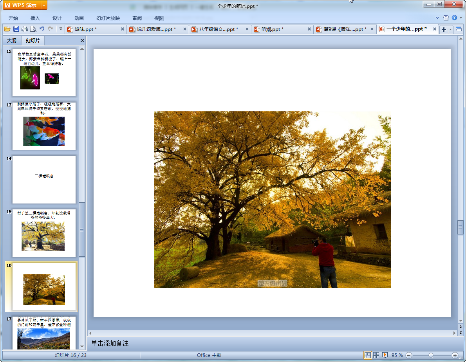Close the 一个少年的...ppt tab
This screenshot has width=466, height=362.
click(435, 29)
